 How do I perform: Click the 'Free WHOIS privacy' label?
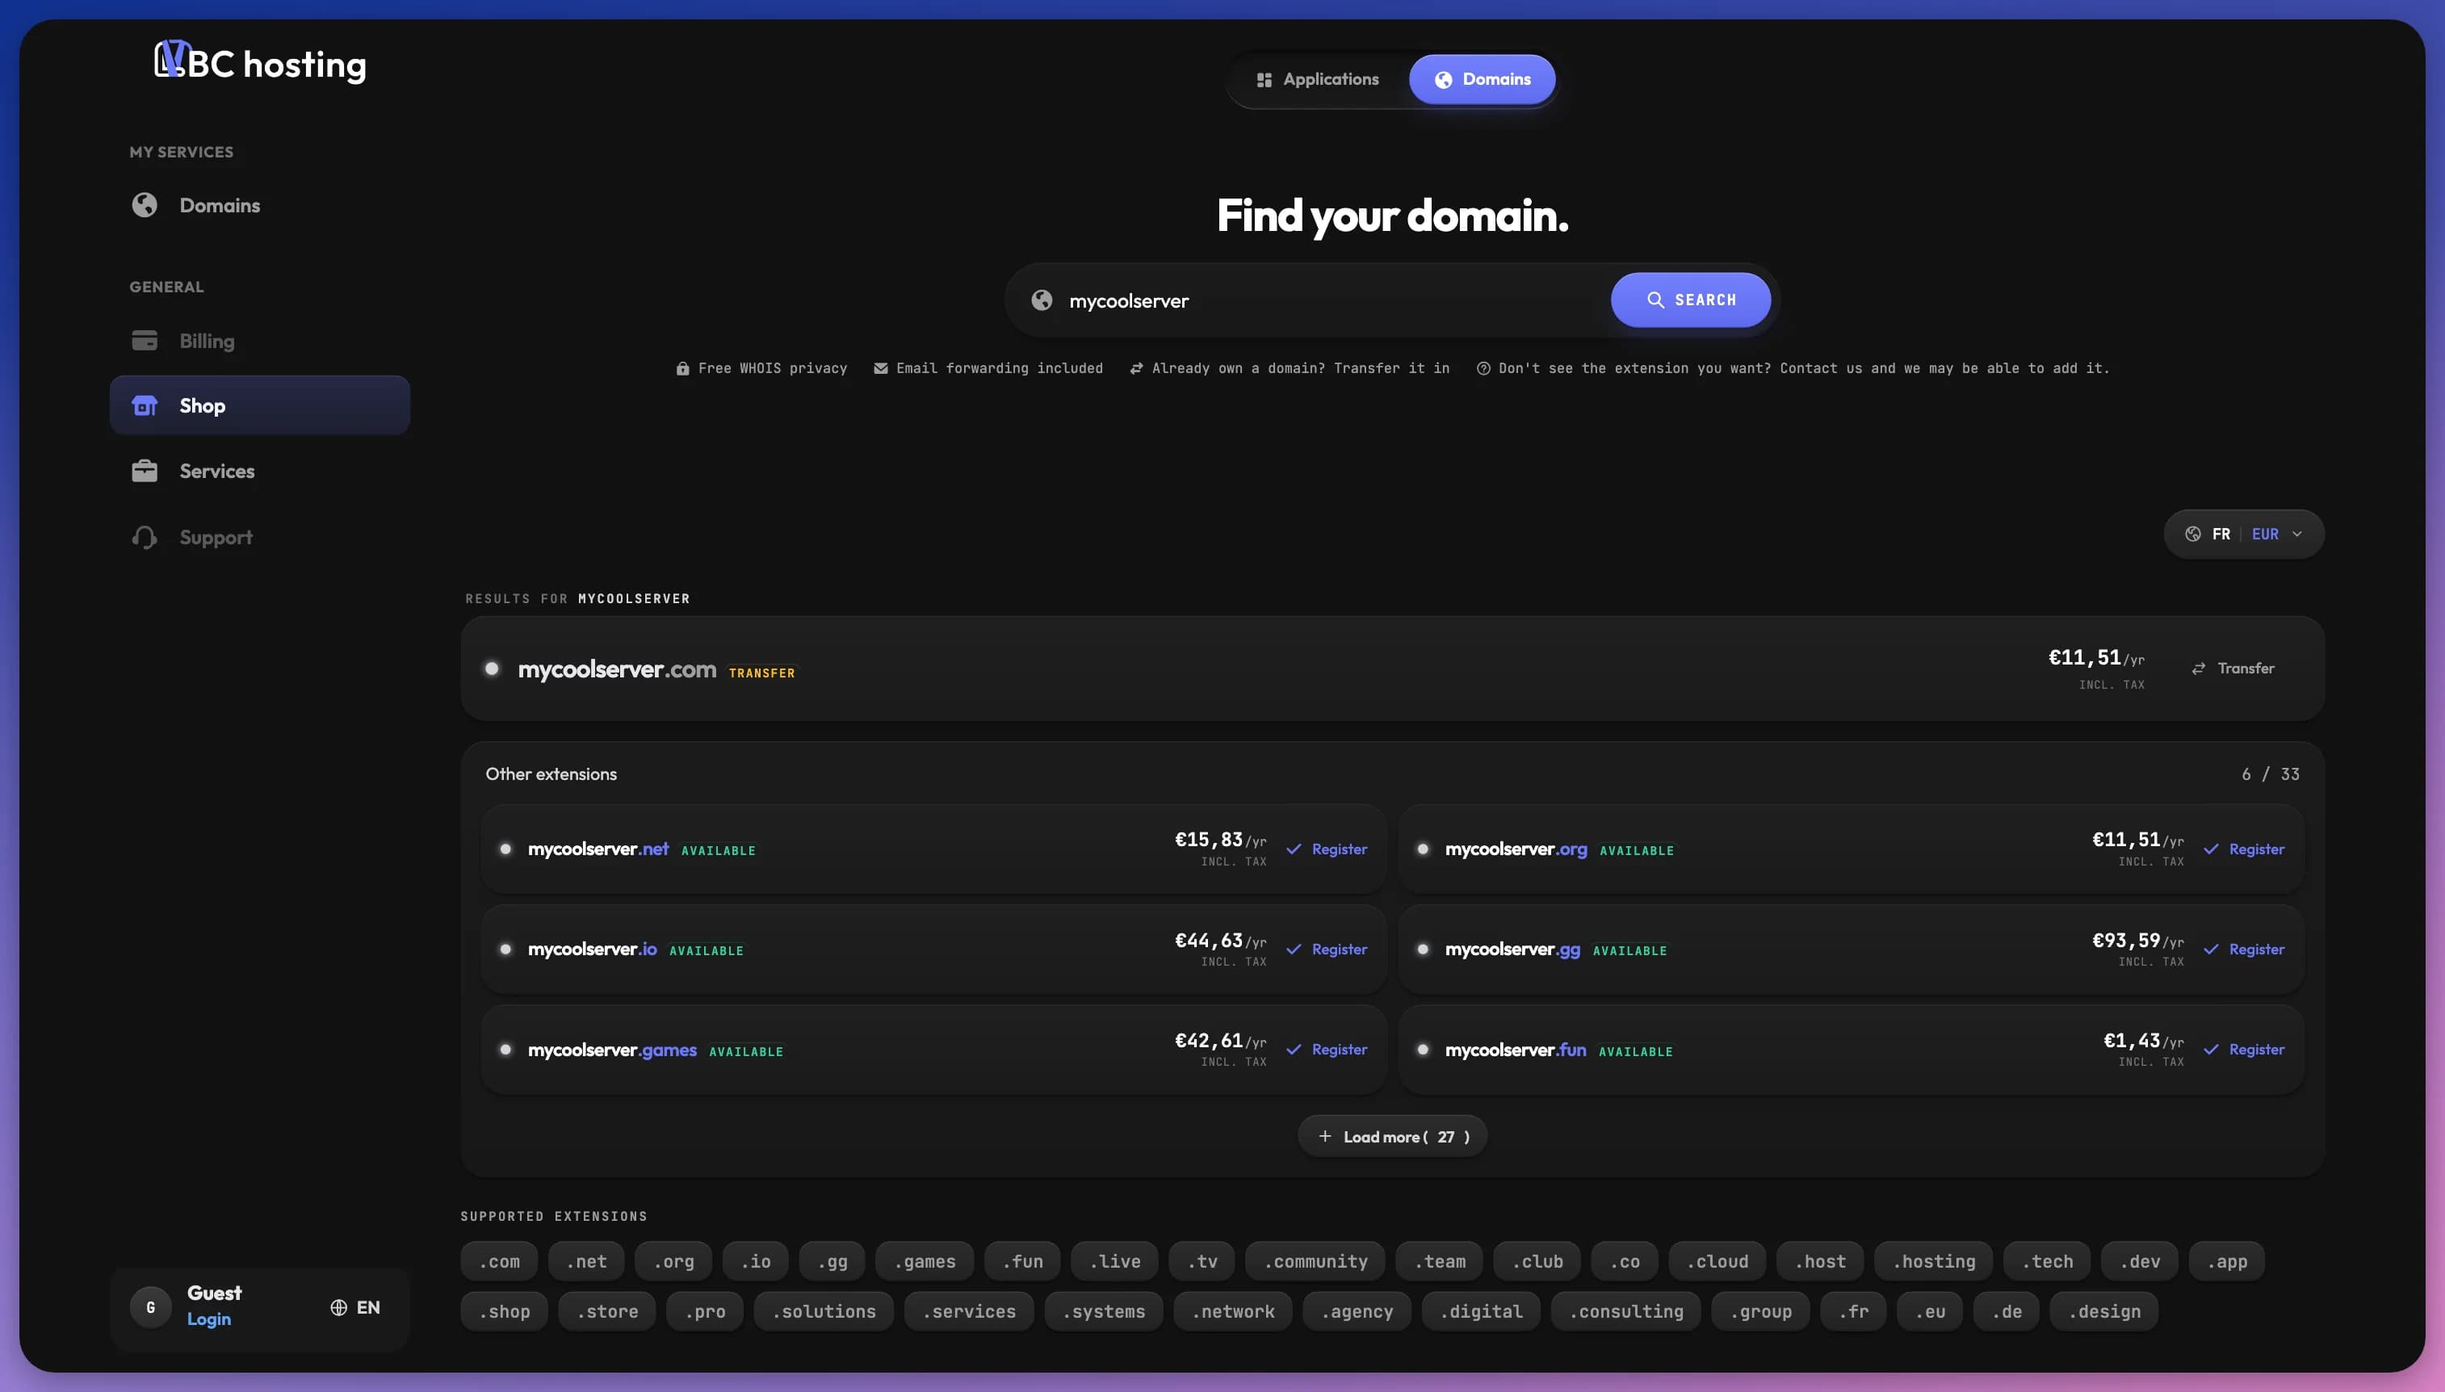click(761, 369)
